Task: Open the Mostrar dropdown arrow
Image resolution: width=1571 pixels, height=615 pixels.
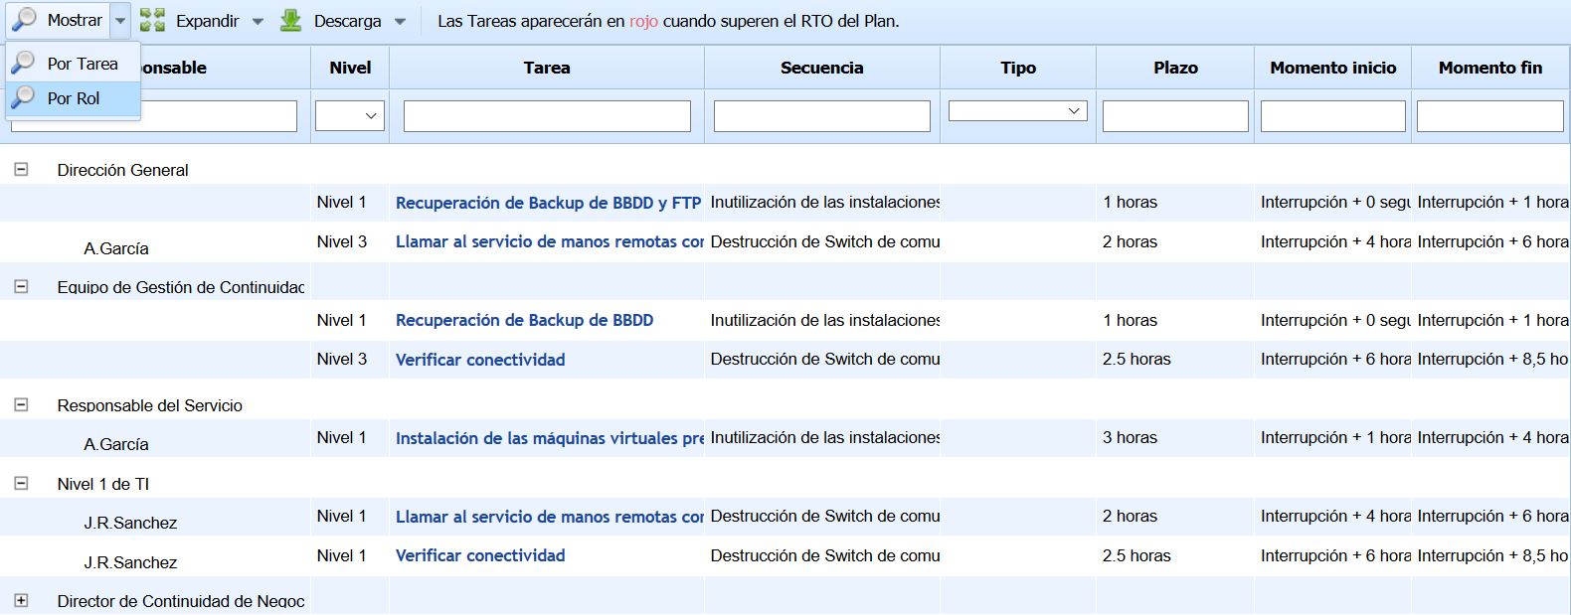Action: pos(119,21)
